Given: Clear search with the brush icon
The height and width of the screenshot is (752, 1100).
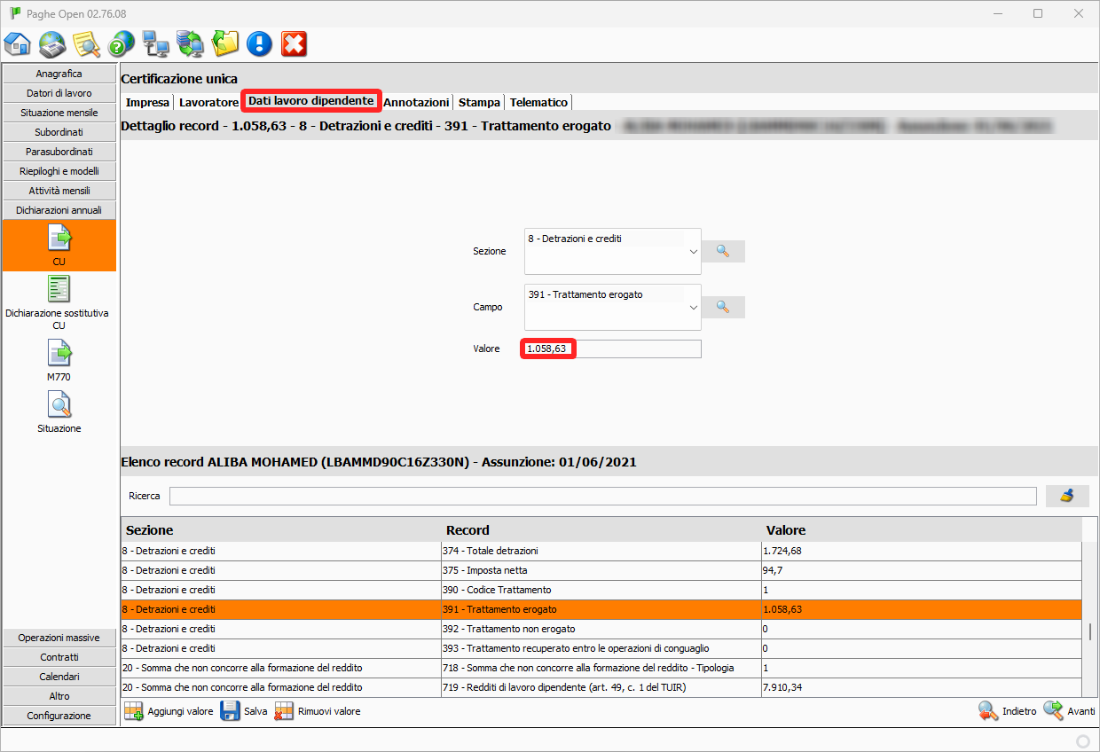Looking at the screenshot, I should pyautogui.click(x=1067, y=496).
